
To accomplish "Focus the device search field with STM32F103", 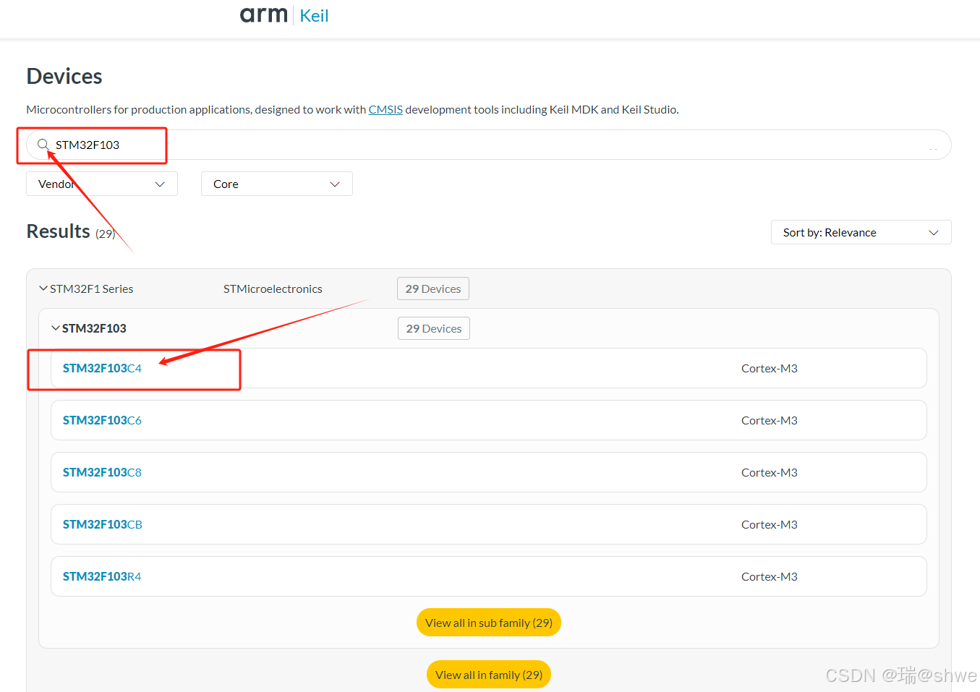I will 489,145.
